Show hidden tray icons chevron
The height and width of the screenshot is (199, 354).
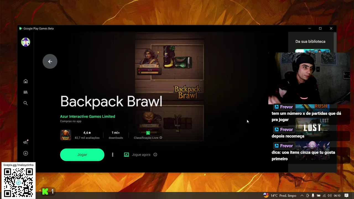coord(302,195)
